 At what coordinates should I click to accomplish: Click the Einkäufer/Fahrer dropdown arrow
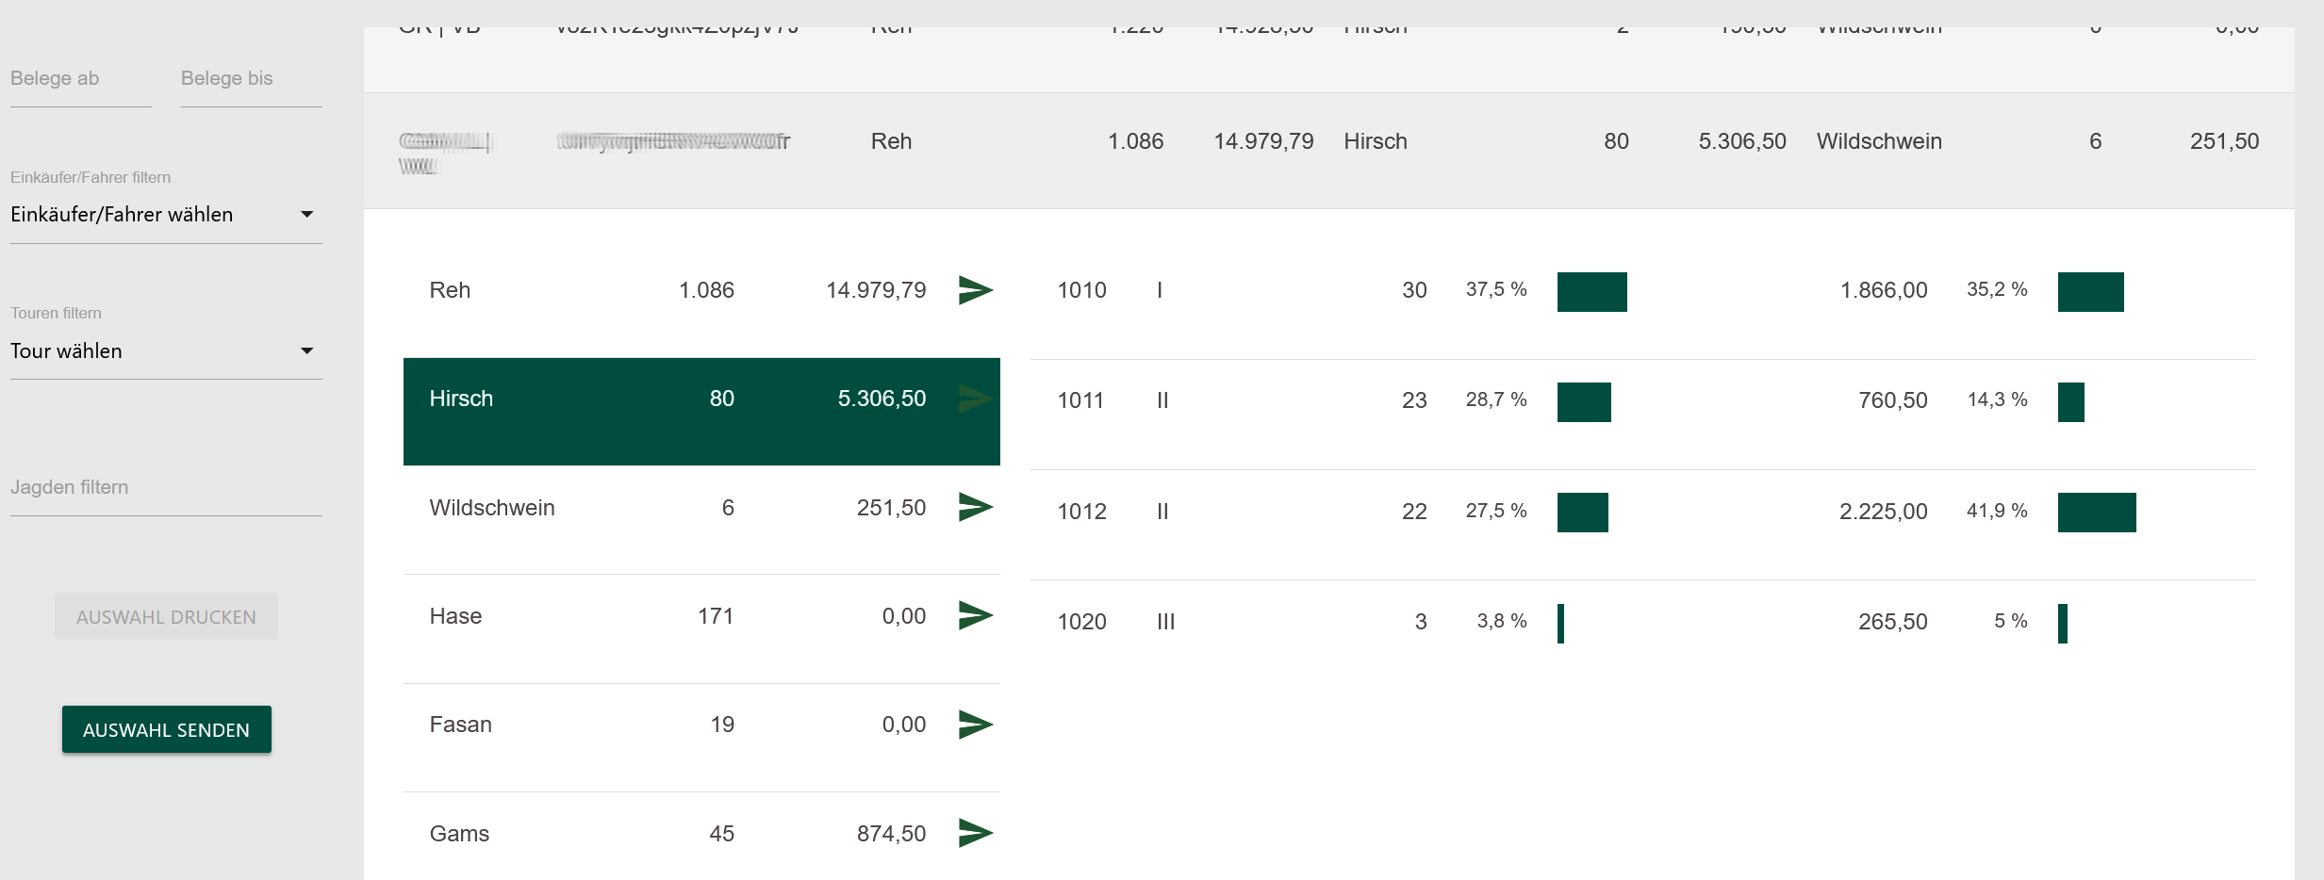[x=306, y=215]
